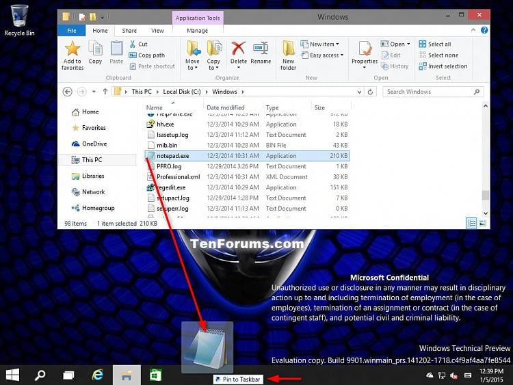Open the Recycle Bin desktop icon
This screenshot has width=513, height=385.
click(19, 21)
